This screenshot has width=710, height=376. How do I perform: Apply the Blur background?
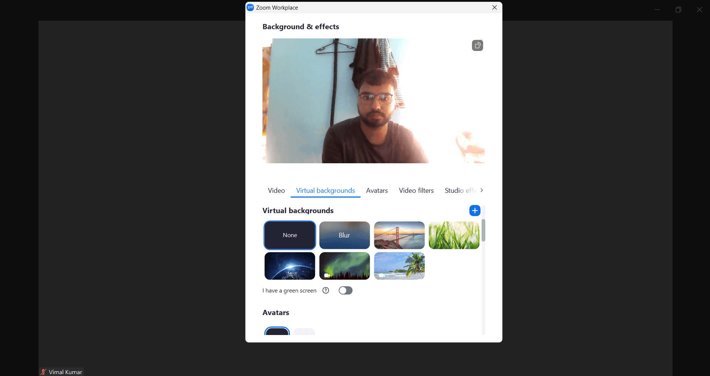point(344,235)
